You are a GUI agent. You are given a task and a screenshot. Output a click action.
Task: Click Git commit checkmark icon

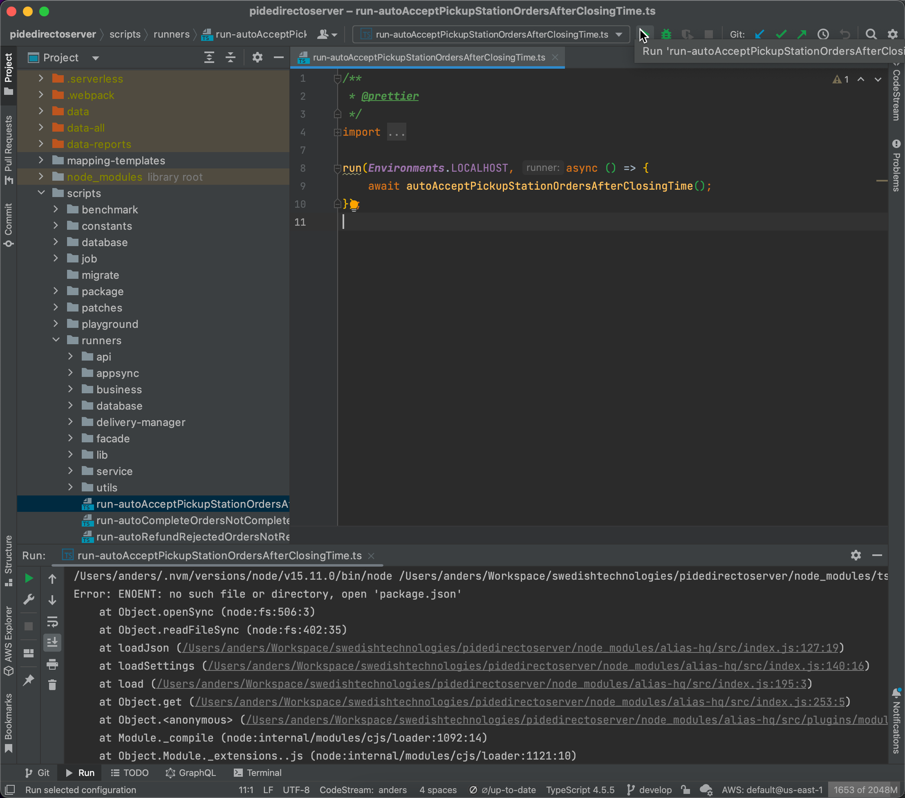tap(781, 34)
